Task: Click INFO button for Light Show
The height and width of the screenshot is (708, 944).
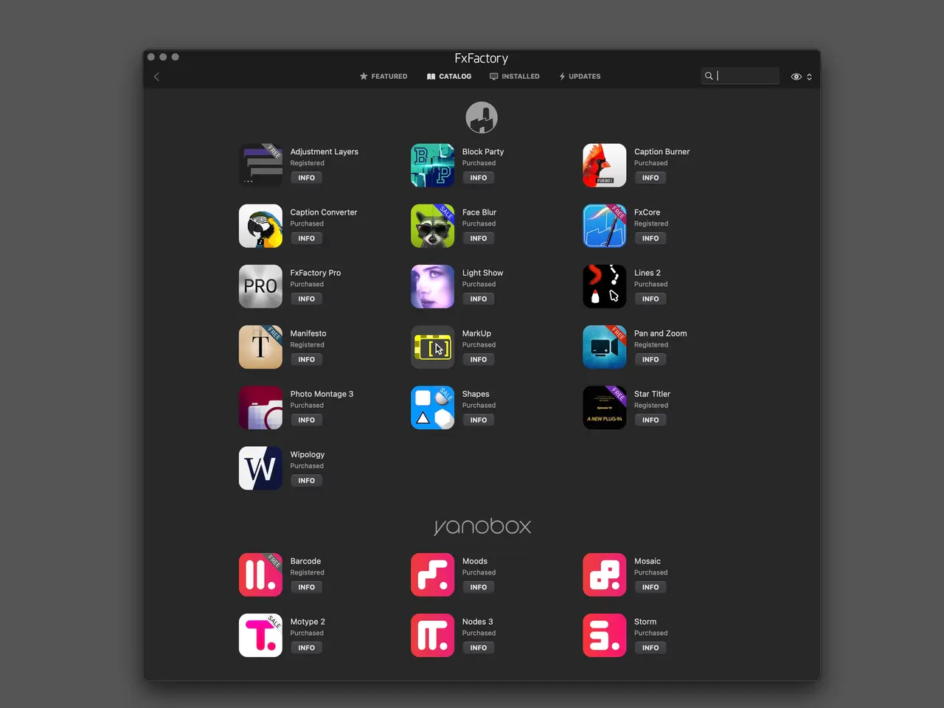Action: click(x=479, y=299)
